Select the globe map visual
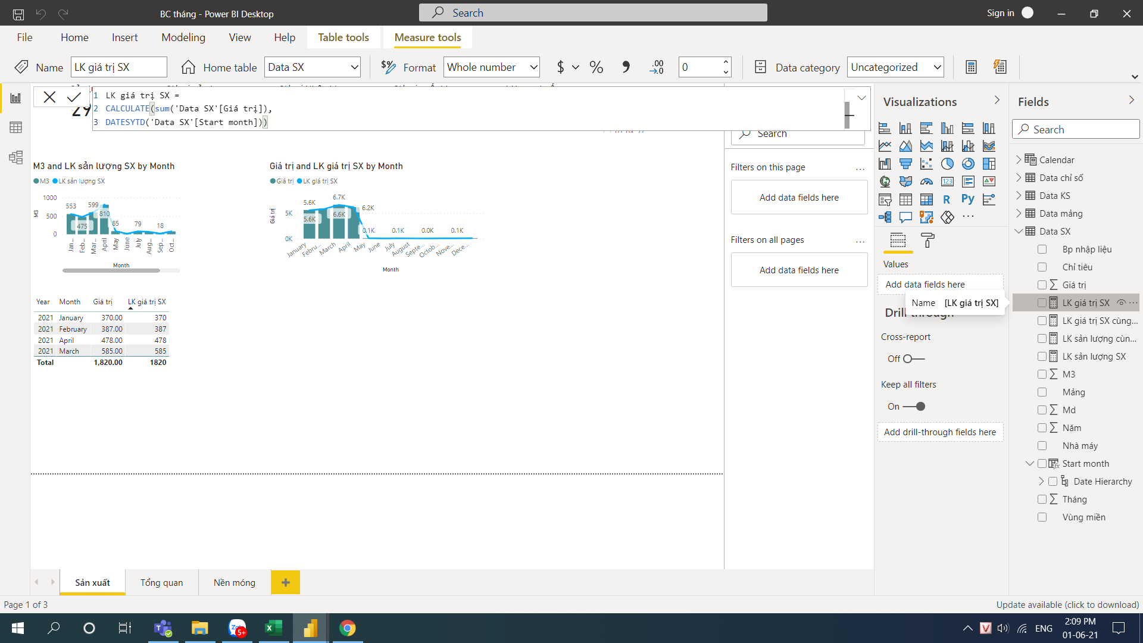 [x=885, y=182]
